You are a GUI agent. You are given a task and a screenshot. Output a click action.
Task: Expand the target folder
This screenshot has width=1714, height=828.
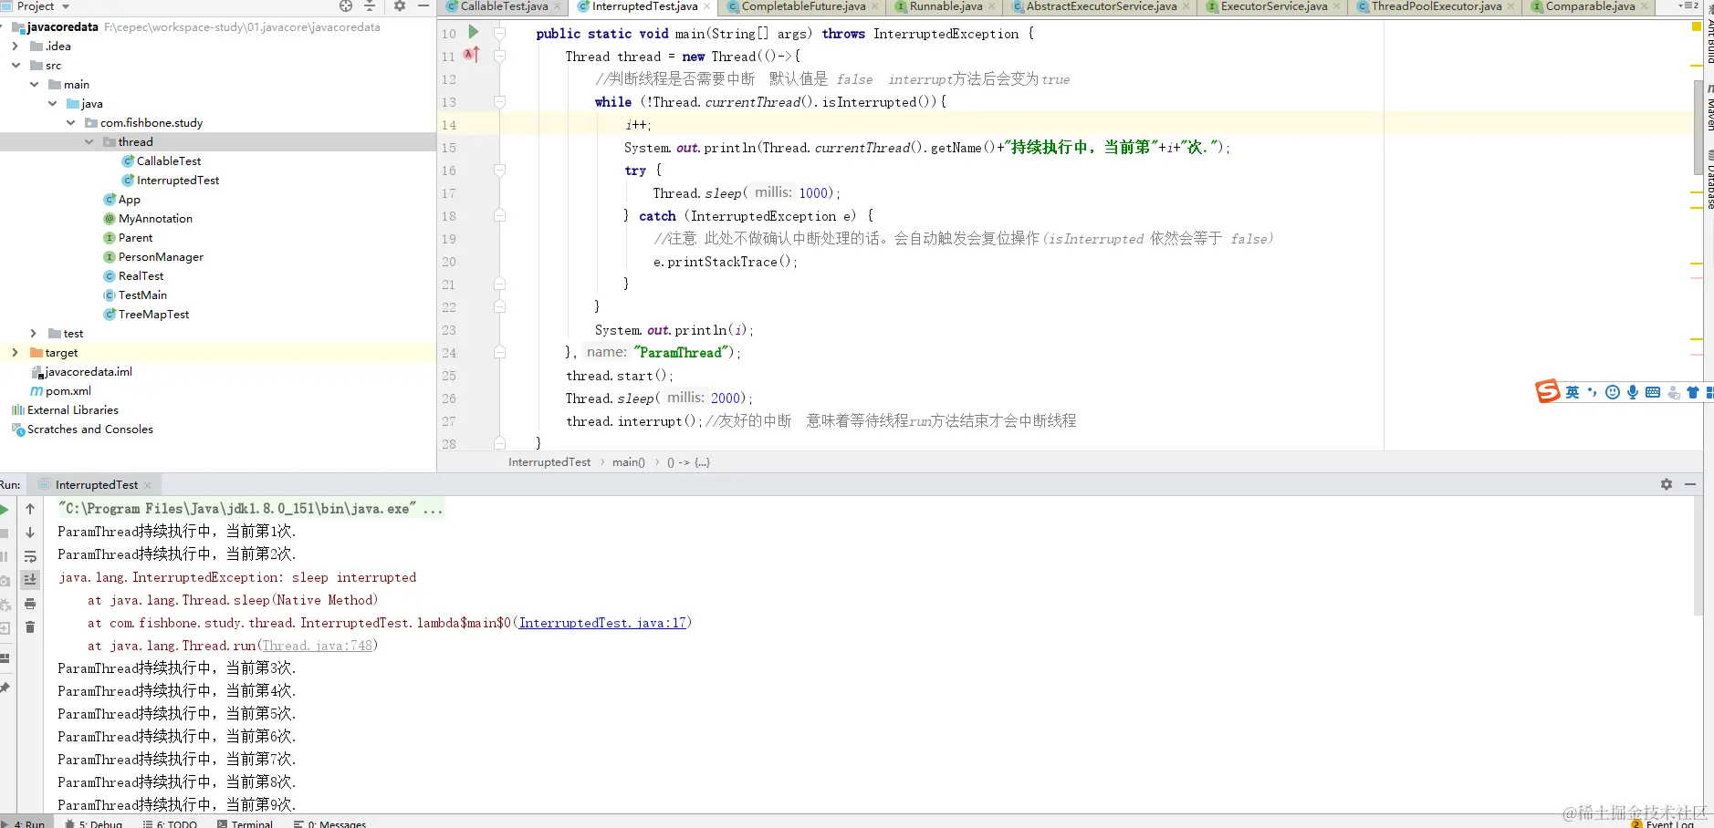coord(16,352)
